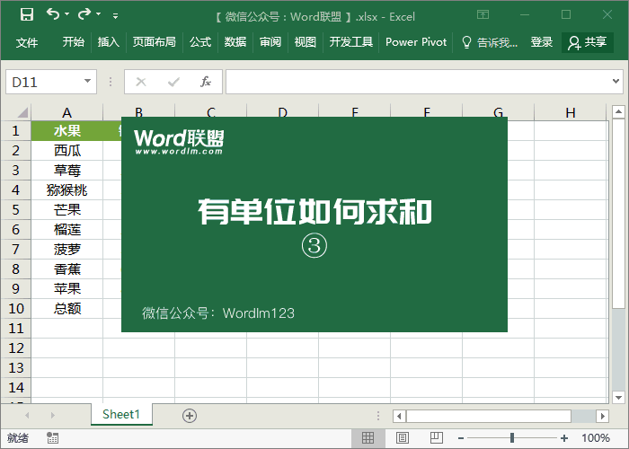Expand the formula bar chevron

pyautogui.click(x=616, y=82)
